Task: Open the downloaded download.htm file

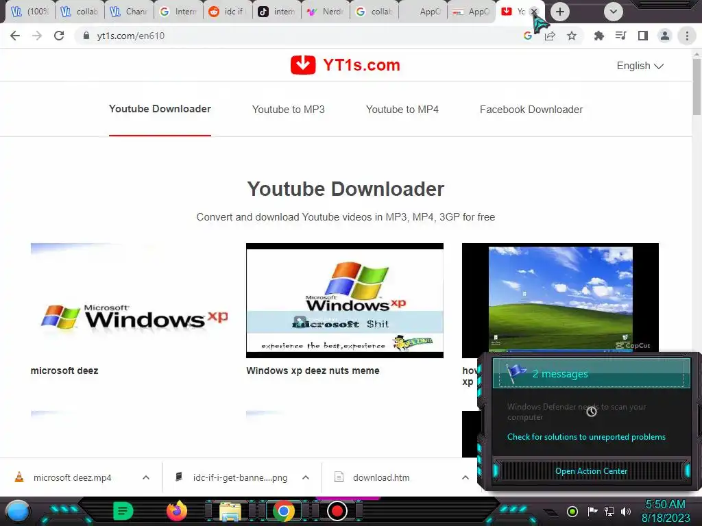Action: 380,477
